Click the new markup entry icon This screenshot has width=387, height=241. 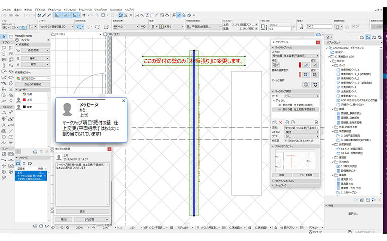coord(274,122)
